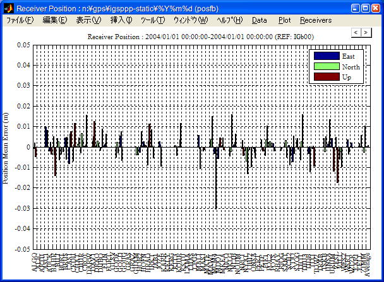Screen dimensions: 384x282
Task: Open the 表示(V) menu
Action: tap(88, 20)
